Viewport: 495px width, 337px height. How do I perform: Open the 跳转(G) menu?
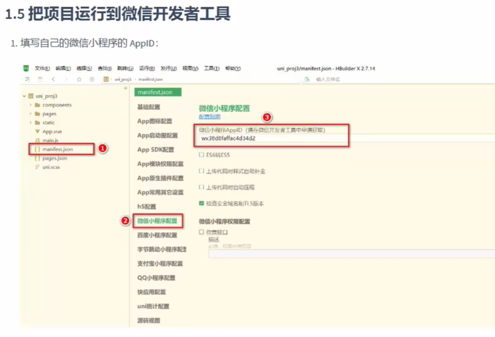pos(125,68)
